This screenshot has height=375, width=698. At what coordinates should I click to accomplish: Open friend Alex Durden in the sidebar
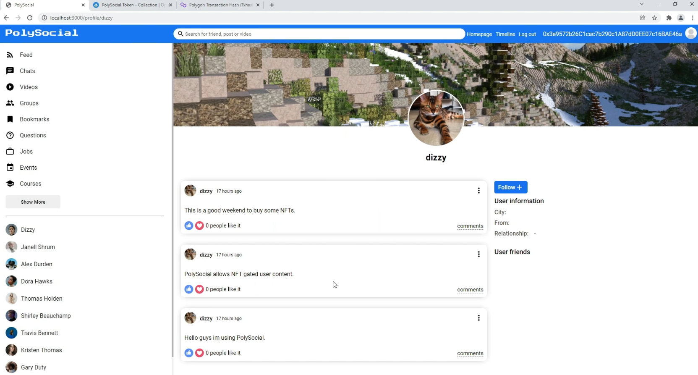tap(29, 264)
